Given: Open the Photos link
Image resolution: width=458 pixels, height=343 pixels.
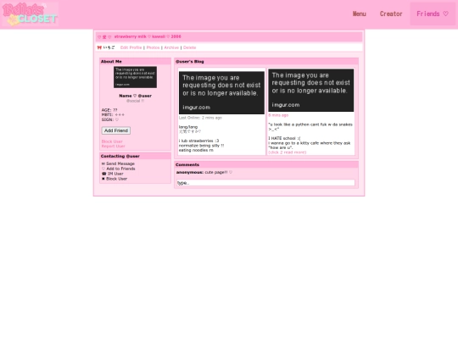Looking at the screenshot, I should pyautogui.click(x=153, y=47).
